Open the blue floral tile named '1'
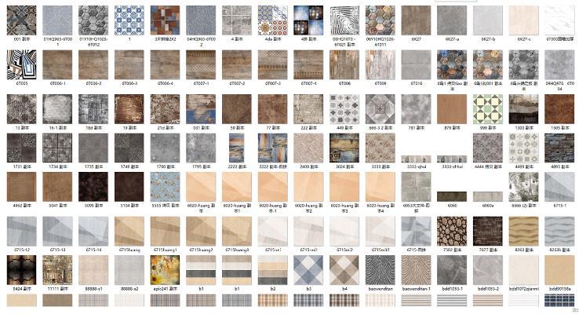This screenshot has height=314, width=579. [x=129, y=20]
